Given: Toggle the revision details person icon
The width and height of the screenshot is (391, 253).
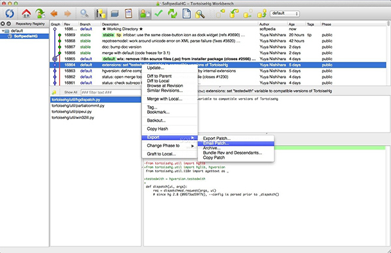Looking at the screenshot, I should (x=145, y=14).
